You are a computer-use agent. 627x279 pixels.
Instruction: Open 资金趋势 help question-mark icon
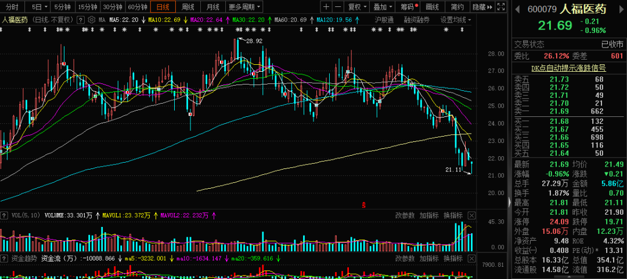pos(5,258)
